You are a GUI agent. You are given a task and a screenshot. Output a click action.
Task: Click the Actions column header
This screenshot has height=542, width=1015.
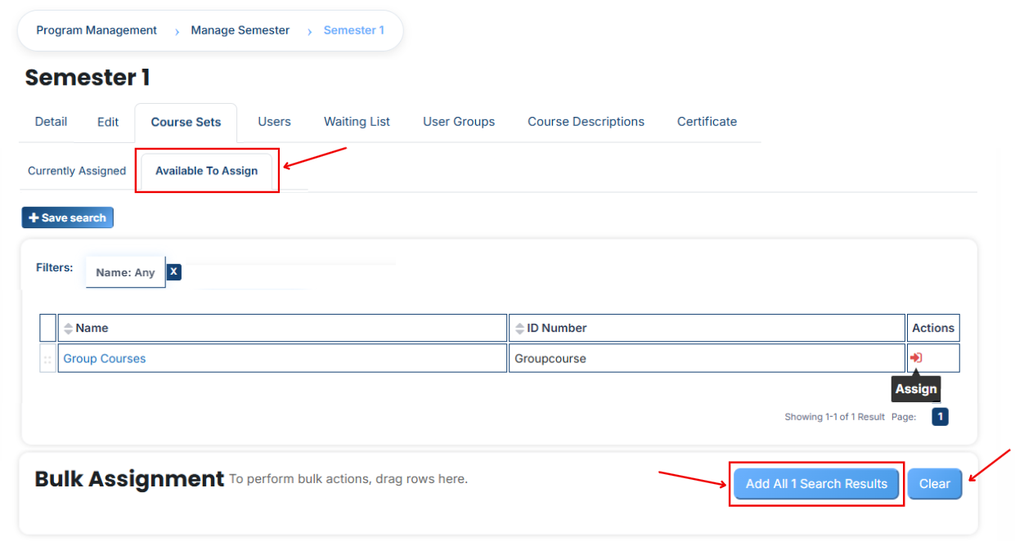tap(933, 328)
